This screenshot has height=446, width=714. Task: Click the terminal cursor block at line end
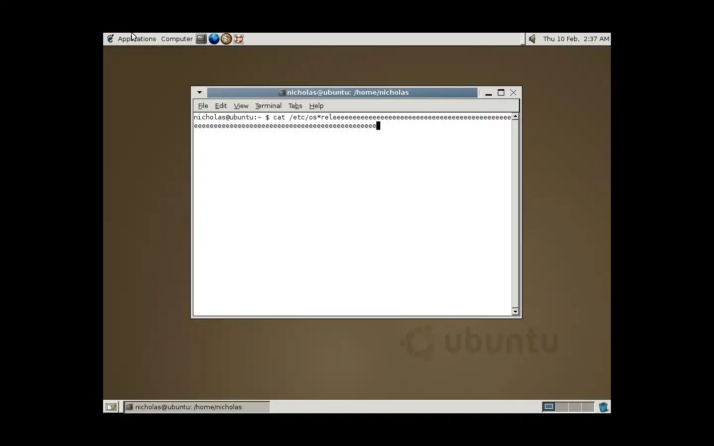[378, 126]
